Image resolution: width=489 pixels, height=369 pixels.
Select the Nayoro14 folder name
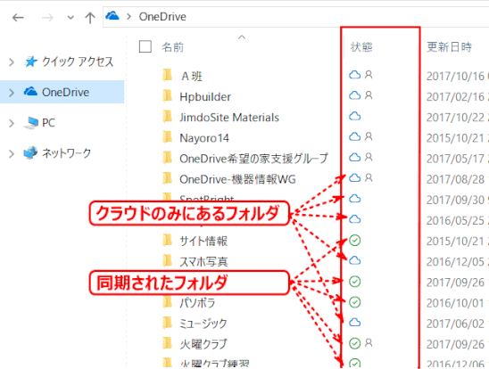(x=204, y=138)
